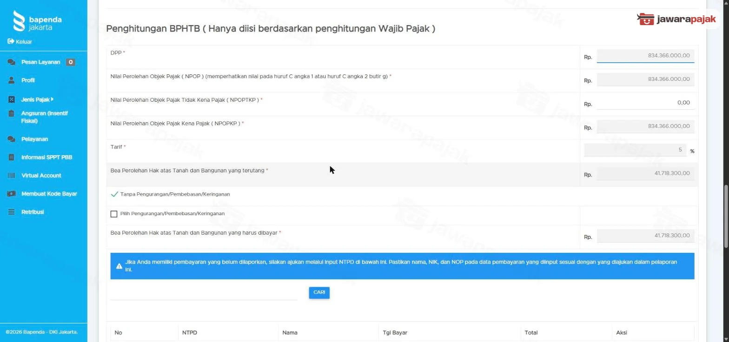Click the Retribusi list icon
The width and height of the screenshot is (729, 342).
[11, 212]
